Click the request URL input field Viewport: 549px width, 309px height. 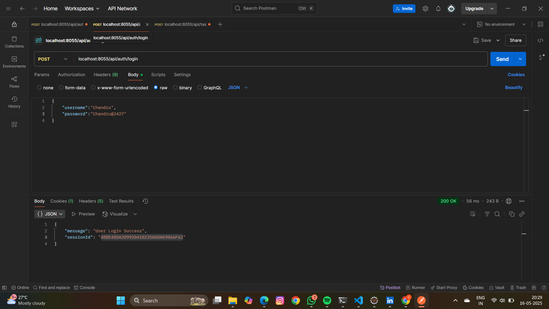pyautogui.click(x=280, y=59)
